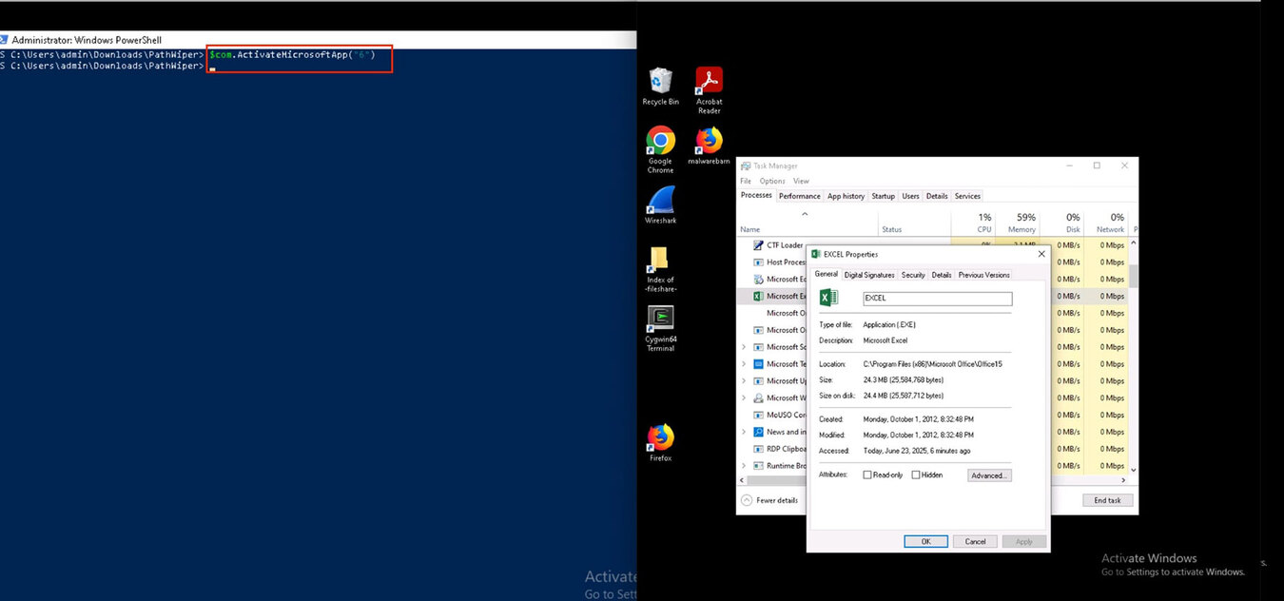This screenshot has height=601, width=1284.
Task: Click the Task Manager title bar icon
Action: pos(746,166)
